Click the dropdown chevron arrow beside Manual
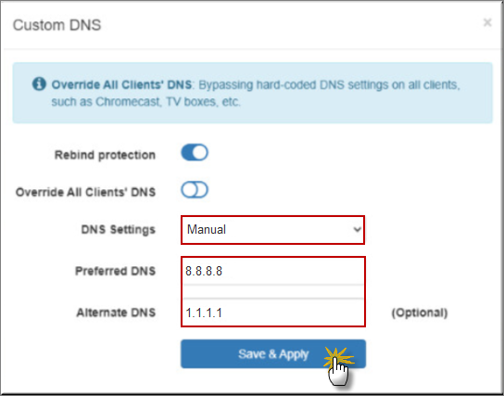This screenshot has height=396, width=504. (357, 230)
